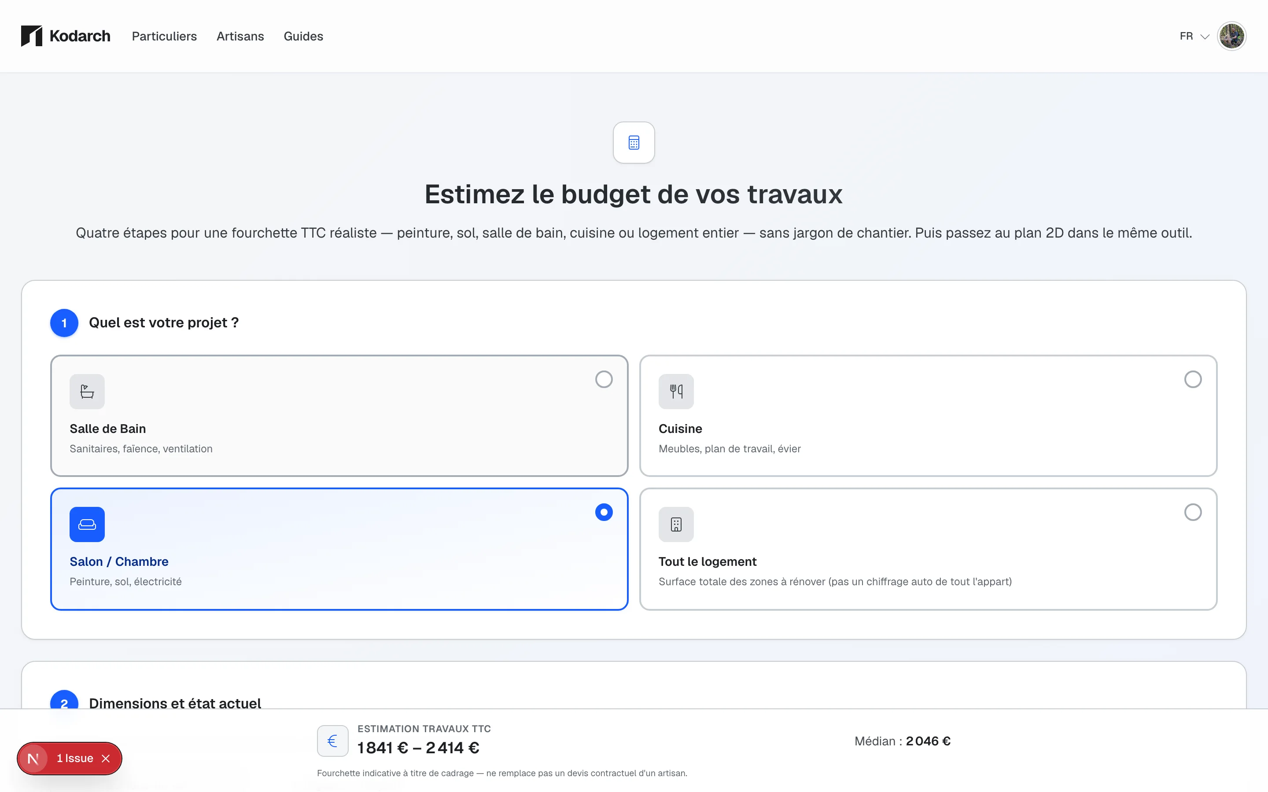The image size is (1268, 792).
Task: Open the 1 Issue indicator
Action: [x=75, y=759]
